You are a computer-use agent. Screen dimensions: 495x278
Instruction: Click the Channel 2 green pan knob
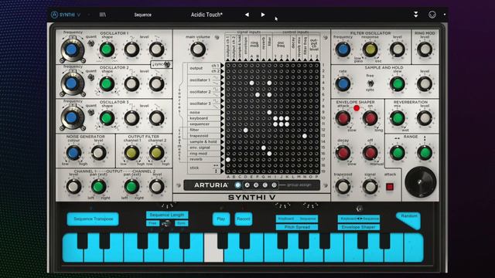[131, 187]
